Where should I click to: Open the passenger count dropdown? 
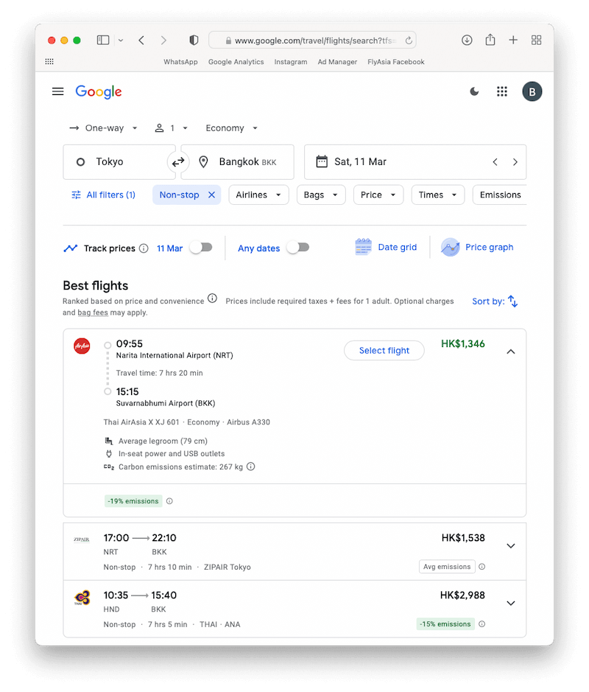pos(171,128)
